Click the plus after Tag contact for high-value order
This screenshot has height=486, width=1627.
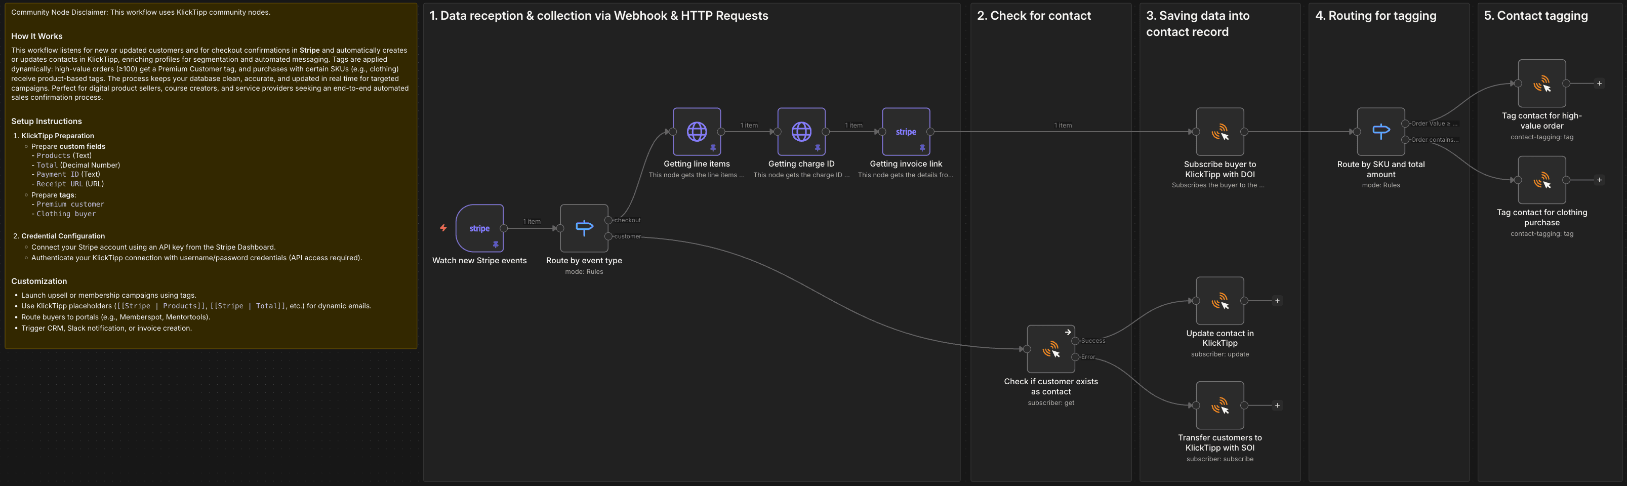(x=1599, y=83)
